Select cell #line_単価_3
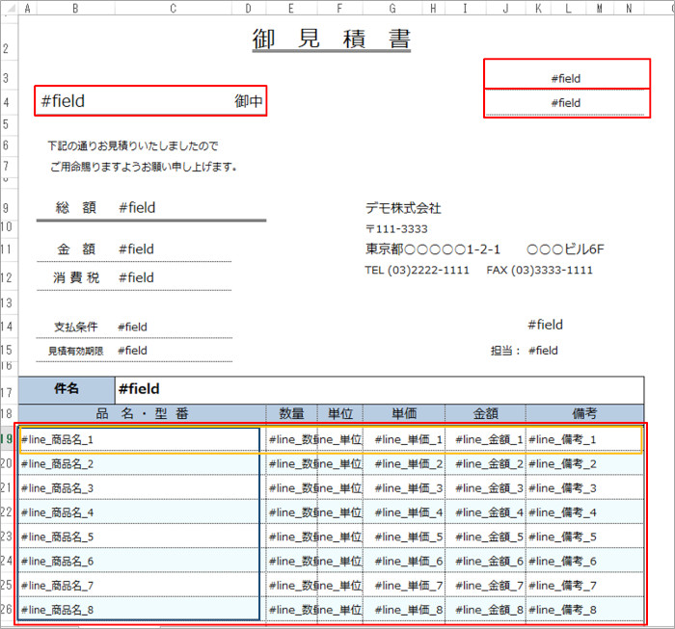Screen dimensions: 675x629 point(404,488)
